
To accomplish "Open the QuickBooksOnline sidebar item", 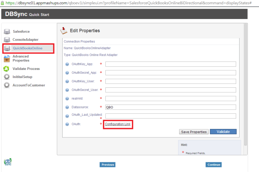I will pyautogui.click(x=28, y=48).
